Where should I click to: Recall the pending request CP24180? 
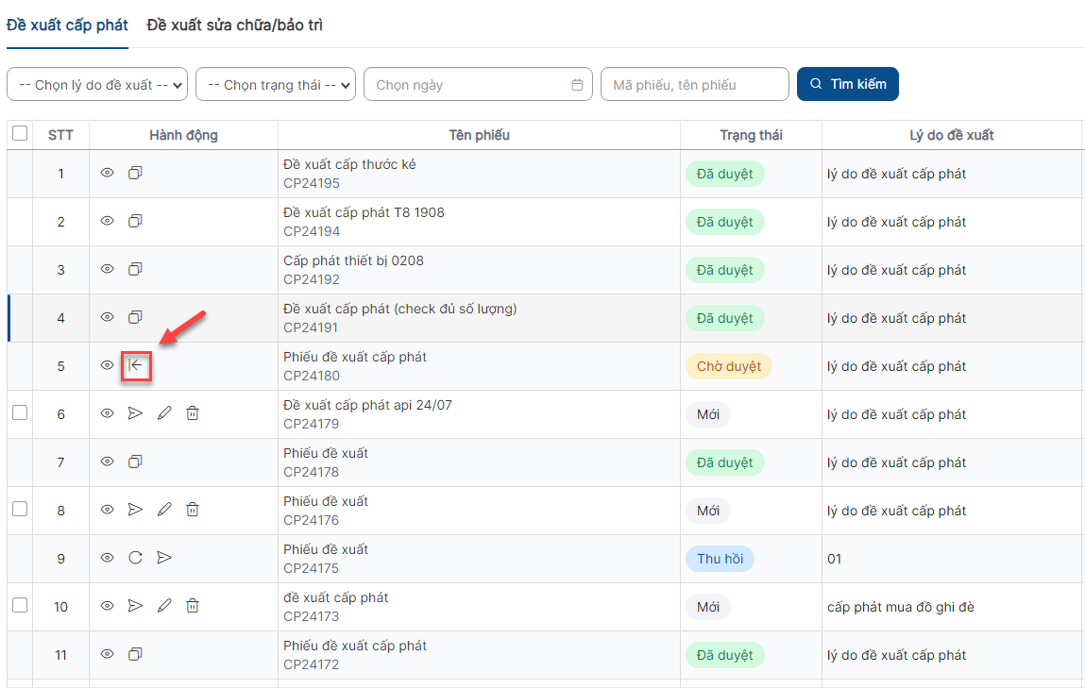pos(136,365)
